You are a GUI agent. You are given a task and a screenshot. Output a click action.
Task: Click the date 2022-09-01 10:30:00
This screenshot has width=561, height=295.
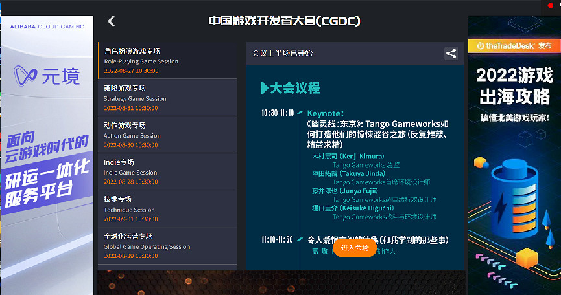[x=130, y=219]
